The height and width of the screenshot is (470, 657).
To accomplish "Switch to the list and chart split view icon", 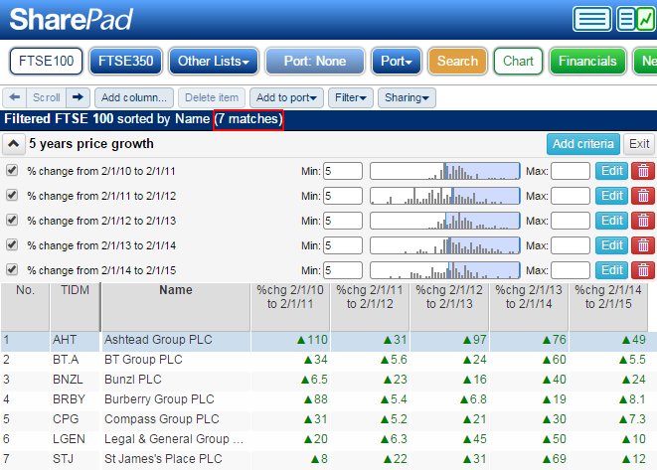I will (x=636, y=19).
